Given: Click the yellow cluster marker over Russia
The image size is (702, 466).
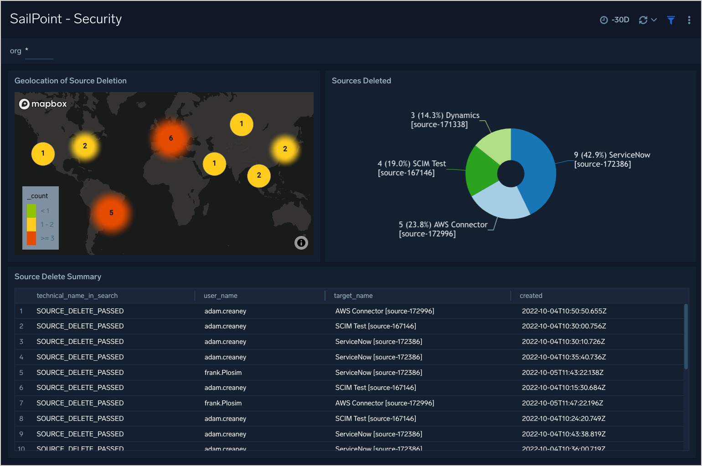Looking at the screenshot, I should click(241, 124).
